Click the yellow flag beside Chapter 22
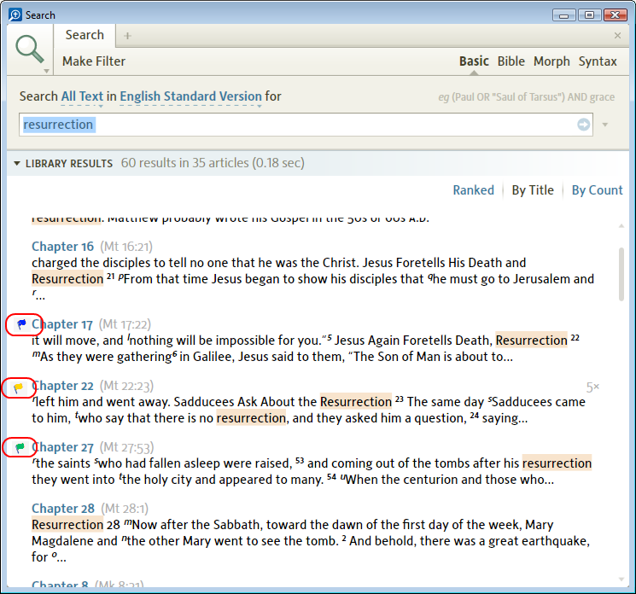 [x=19, y=388]
